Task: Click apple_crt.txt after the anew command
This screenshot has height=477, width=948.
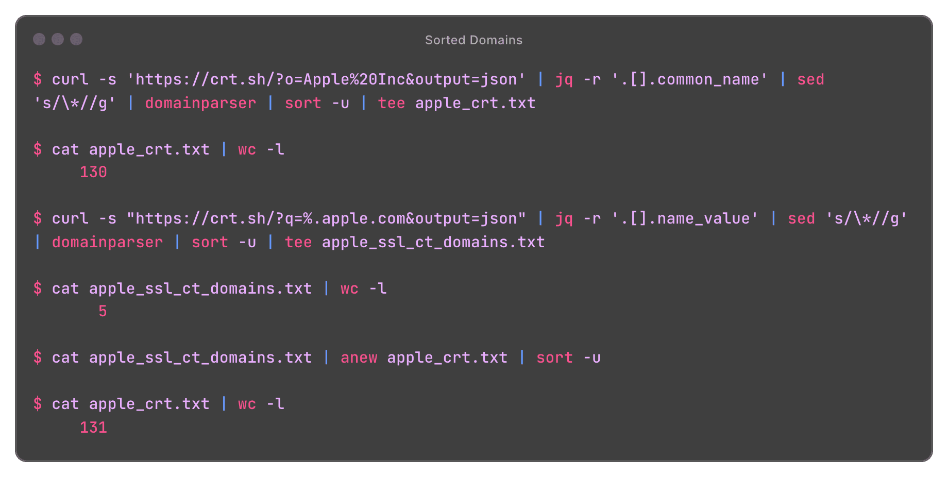Action: [447, 357]
